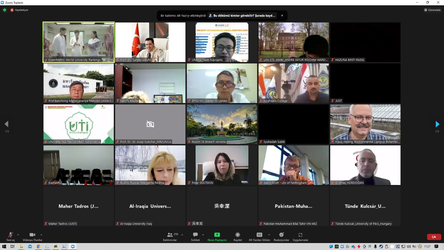Select RUDN, Russia, Margarita Redina tile
The width and height of the screenshot is (444, 250).
click(x=150, y=165)
